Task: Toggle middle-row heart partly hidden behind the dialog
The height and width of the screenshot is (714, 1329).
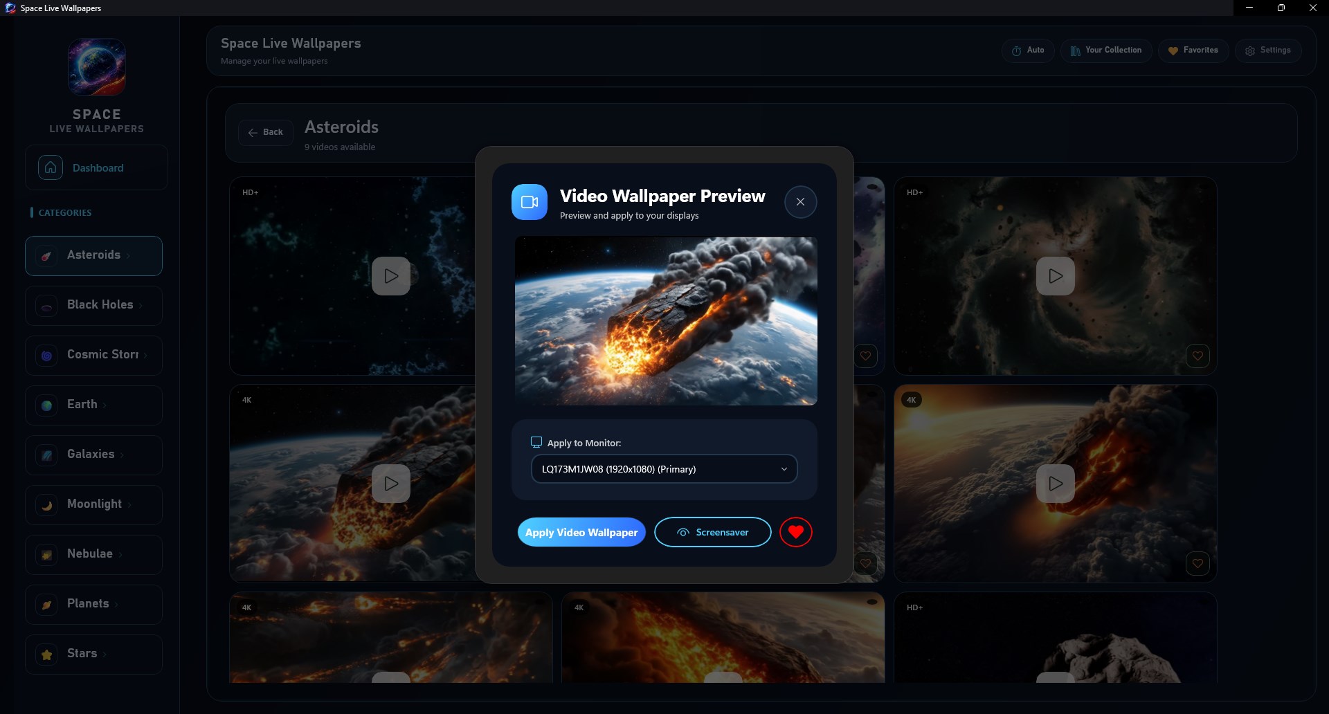Action: click(x=865, y=564)
